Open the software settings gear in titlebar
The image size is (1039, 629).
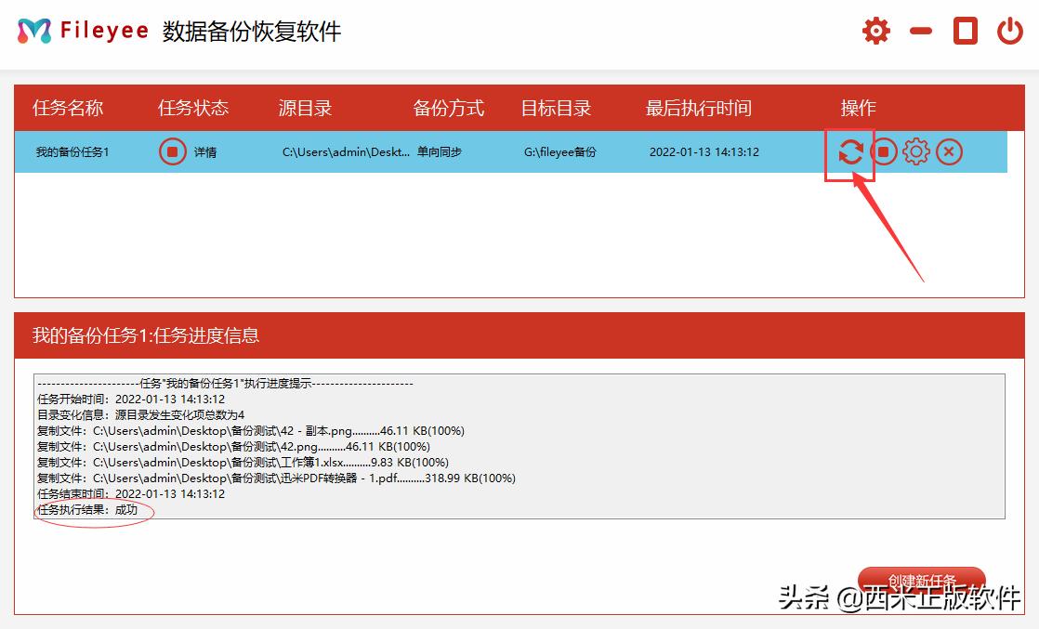coord(875,29)
